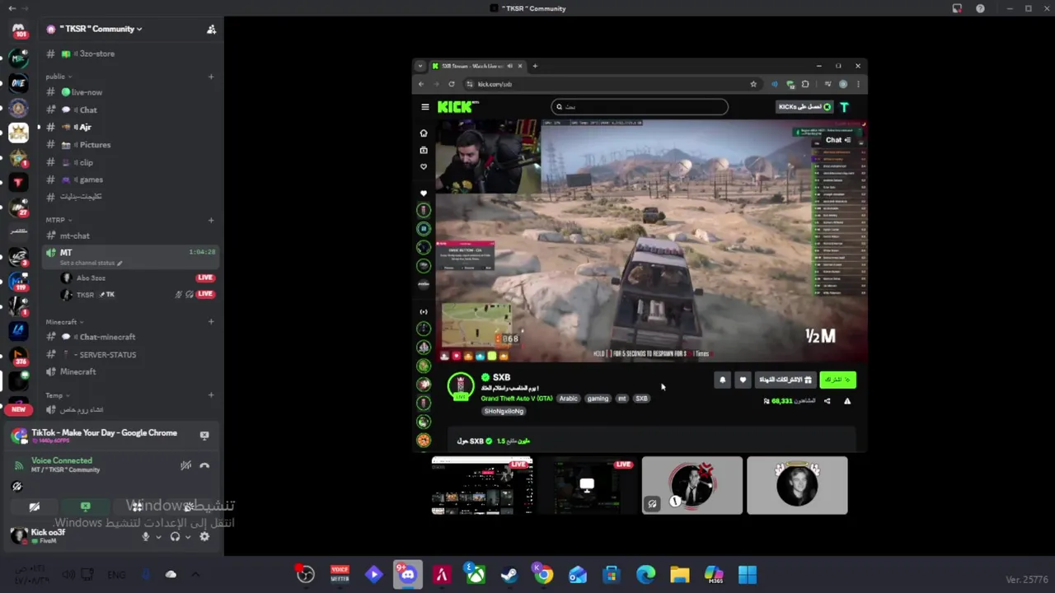Open microphone input options arrow
The height and width of the screenshot is (593, 1055).
[x=158, y=537]
